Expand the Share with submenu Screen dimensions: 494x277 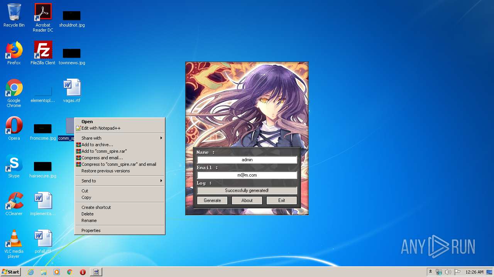coord(120,138)
